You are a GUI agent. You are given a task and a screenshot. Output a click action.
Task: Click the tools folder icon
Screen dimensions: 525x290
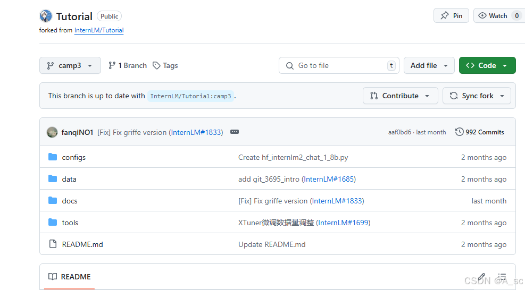coord(53,222)
